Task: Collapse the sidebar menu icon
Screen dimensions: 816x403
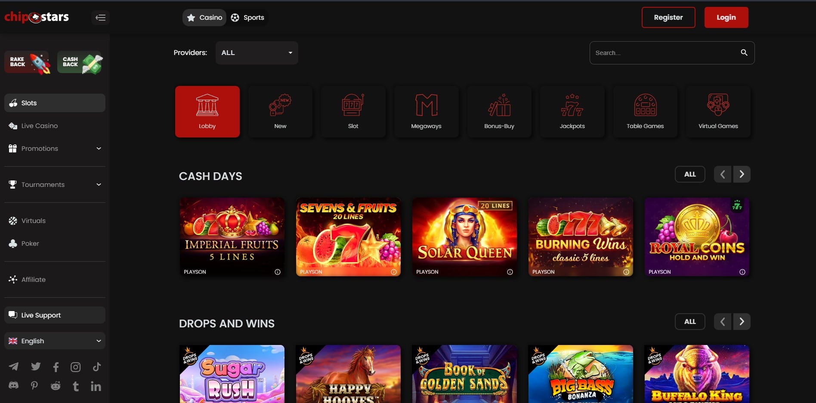Action: (100, 18)
